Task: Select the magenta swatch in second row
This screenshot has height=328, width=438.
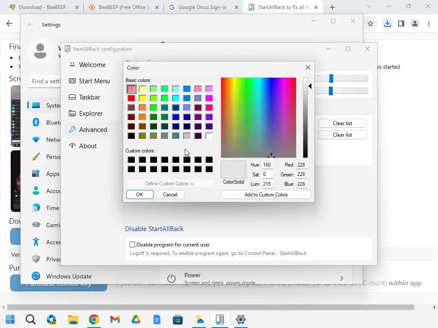Action: 209,98
